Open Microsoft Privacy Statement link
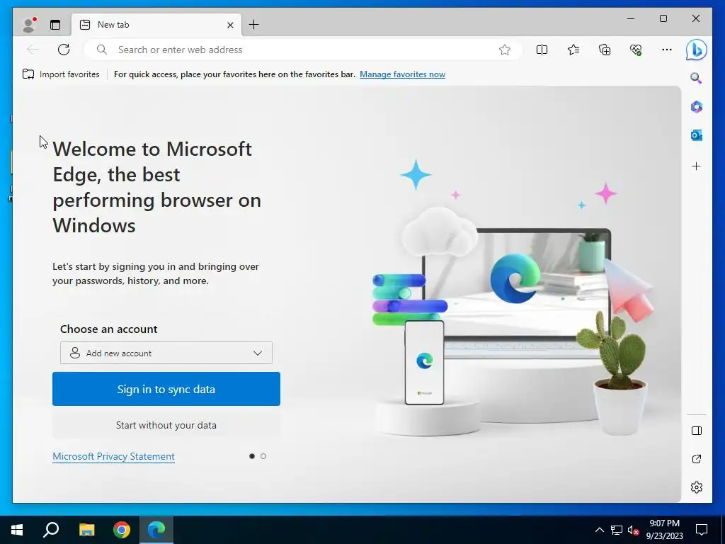The image size is (725, 544). coord(114,456)
